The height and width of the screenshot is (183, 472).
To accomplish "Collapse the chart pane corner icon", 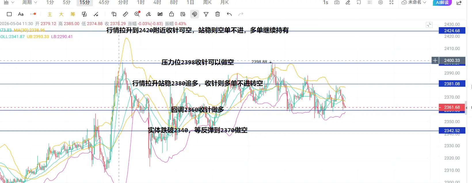I will [x=429, y=25].
